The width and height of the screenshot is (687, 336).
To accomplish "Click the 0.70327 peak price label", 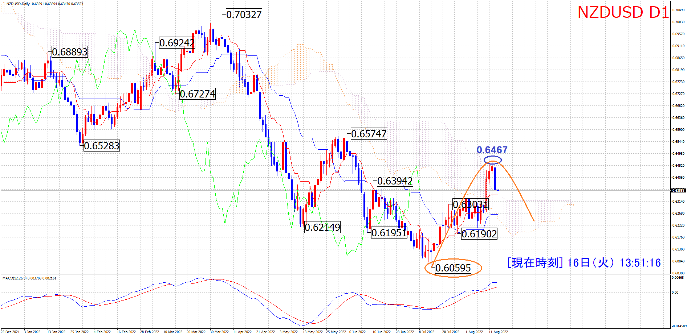I will click(244, 15).
